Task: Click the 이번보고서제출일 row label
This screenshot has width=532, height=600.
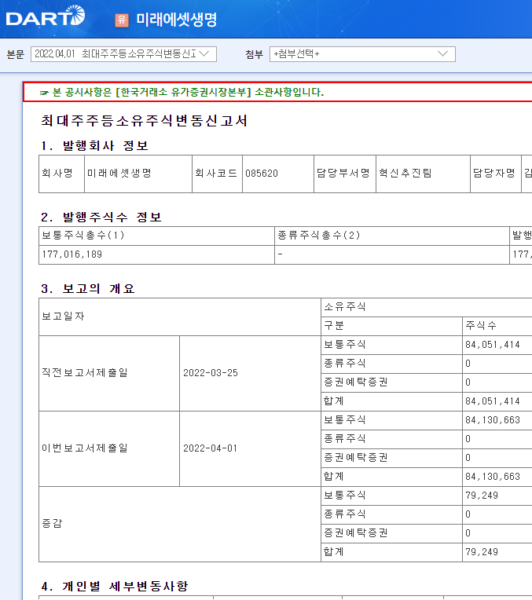Action: point(109,449)
